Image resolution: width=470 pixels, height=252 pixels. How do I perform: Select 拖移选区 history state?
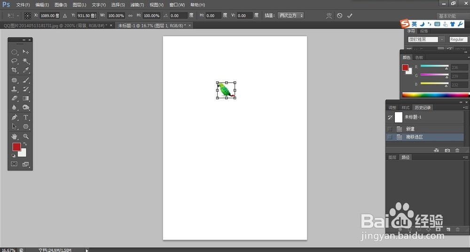[425, 137]
